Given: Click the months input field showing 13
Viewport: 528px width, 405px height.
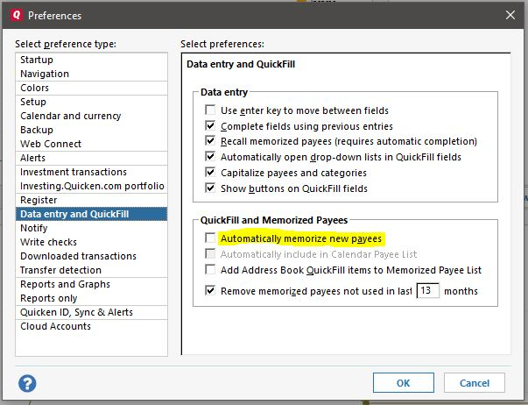Looking at the screenshot, I should click(x=427, y=290).
